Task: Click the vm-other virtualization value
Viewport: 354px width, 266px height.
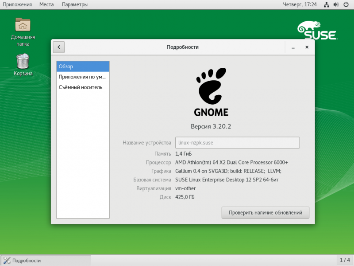Action: [185, 188]
